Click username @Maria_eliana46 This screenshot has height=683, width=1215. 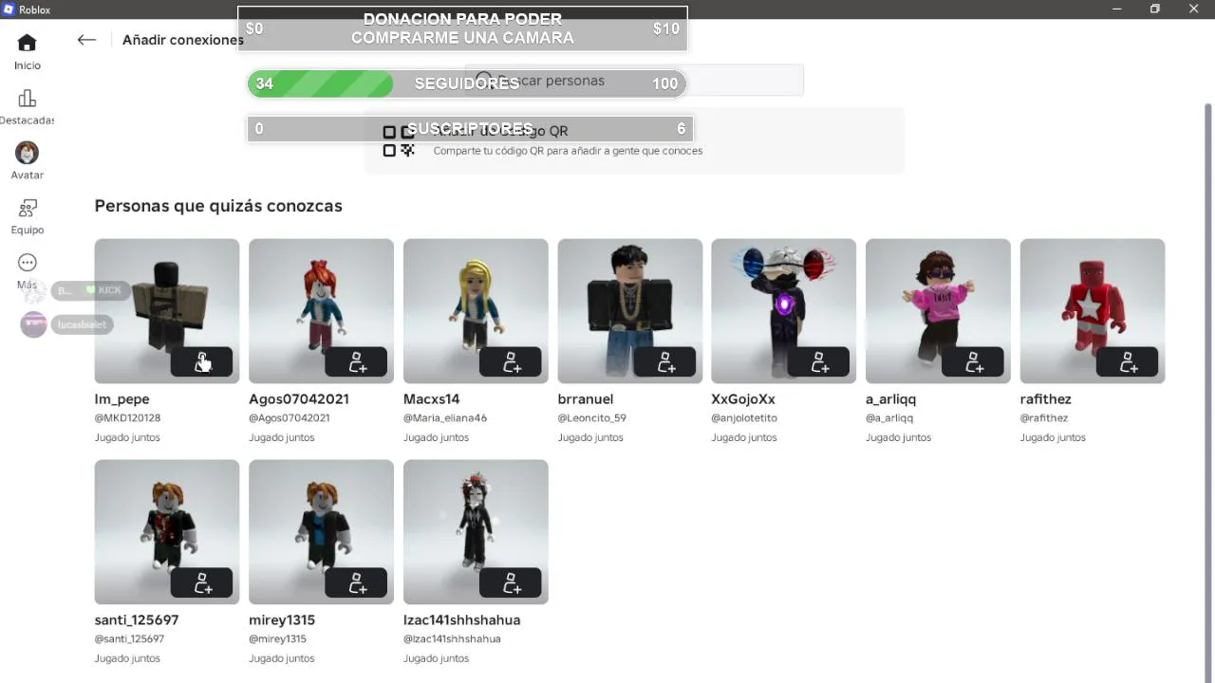[x=445, y=418]
